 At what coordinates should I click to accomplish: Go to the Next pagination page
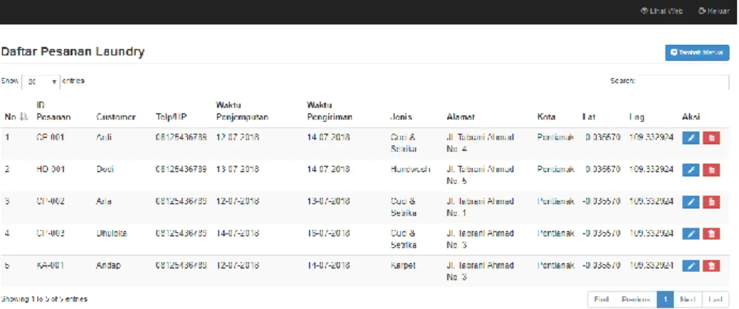click(688, 300)
